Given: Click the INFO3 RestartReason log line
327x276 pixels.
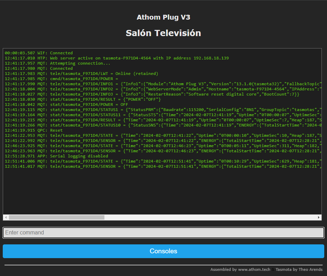Looking at the screenshot, I should (152, 94).
